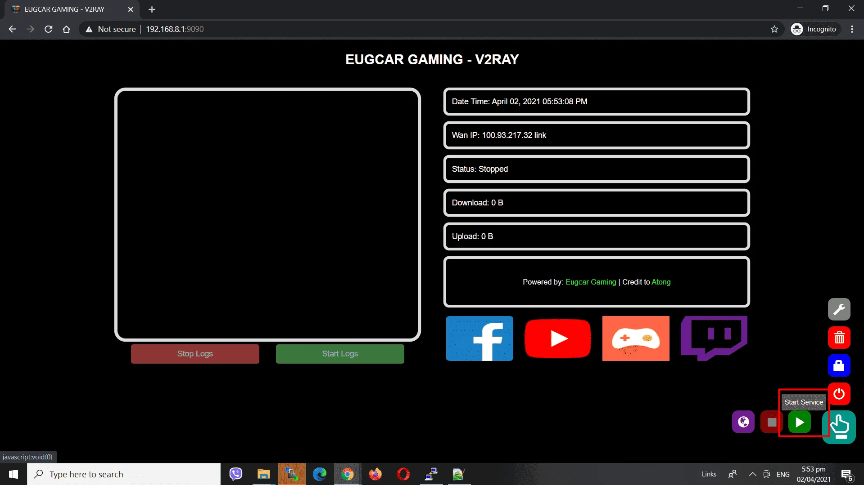Click the ENG language indicator
Viewport: 864px width, 485px height.
[783, 474]
